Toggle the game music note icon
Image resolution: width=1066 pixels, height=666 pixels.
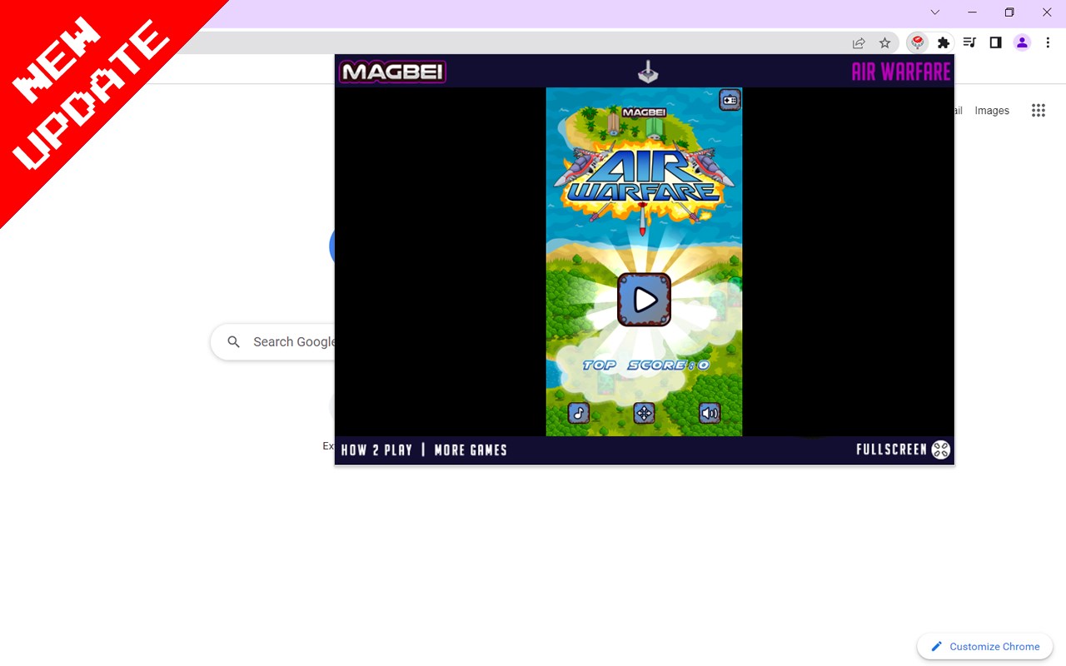pyautogui.click(x=579, y=413)
